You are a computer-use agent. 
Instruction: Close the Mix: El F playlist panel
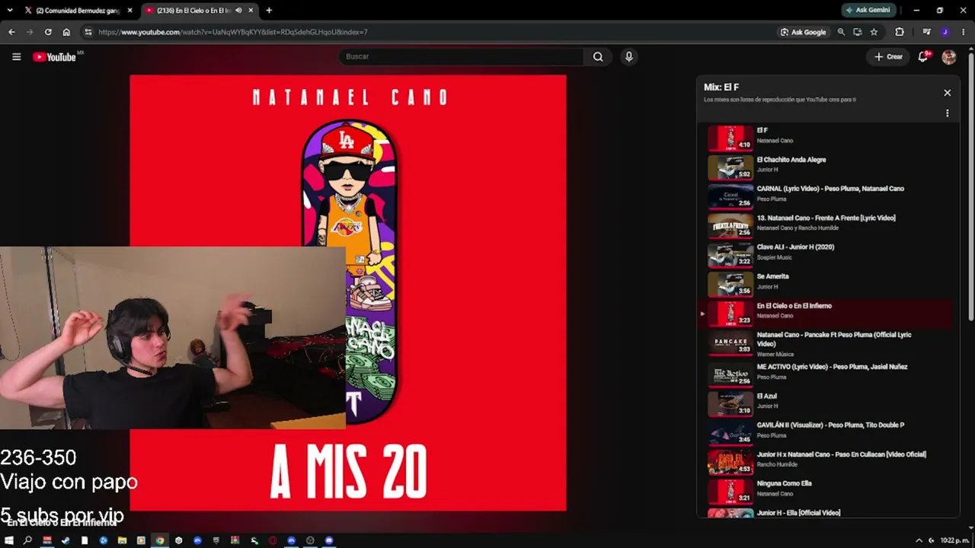pos(947,93)
